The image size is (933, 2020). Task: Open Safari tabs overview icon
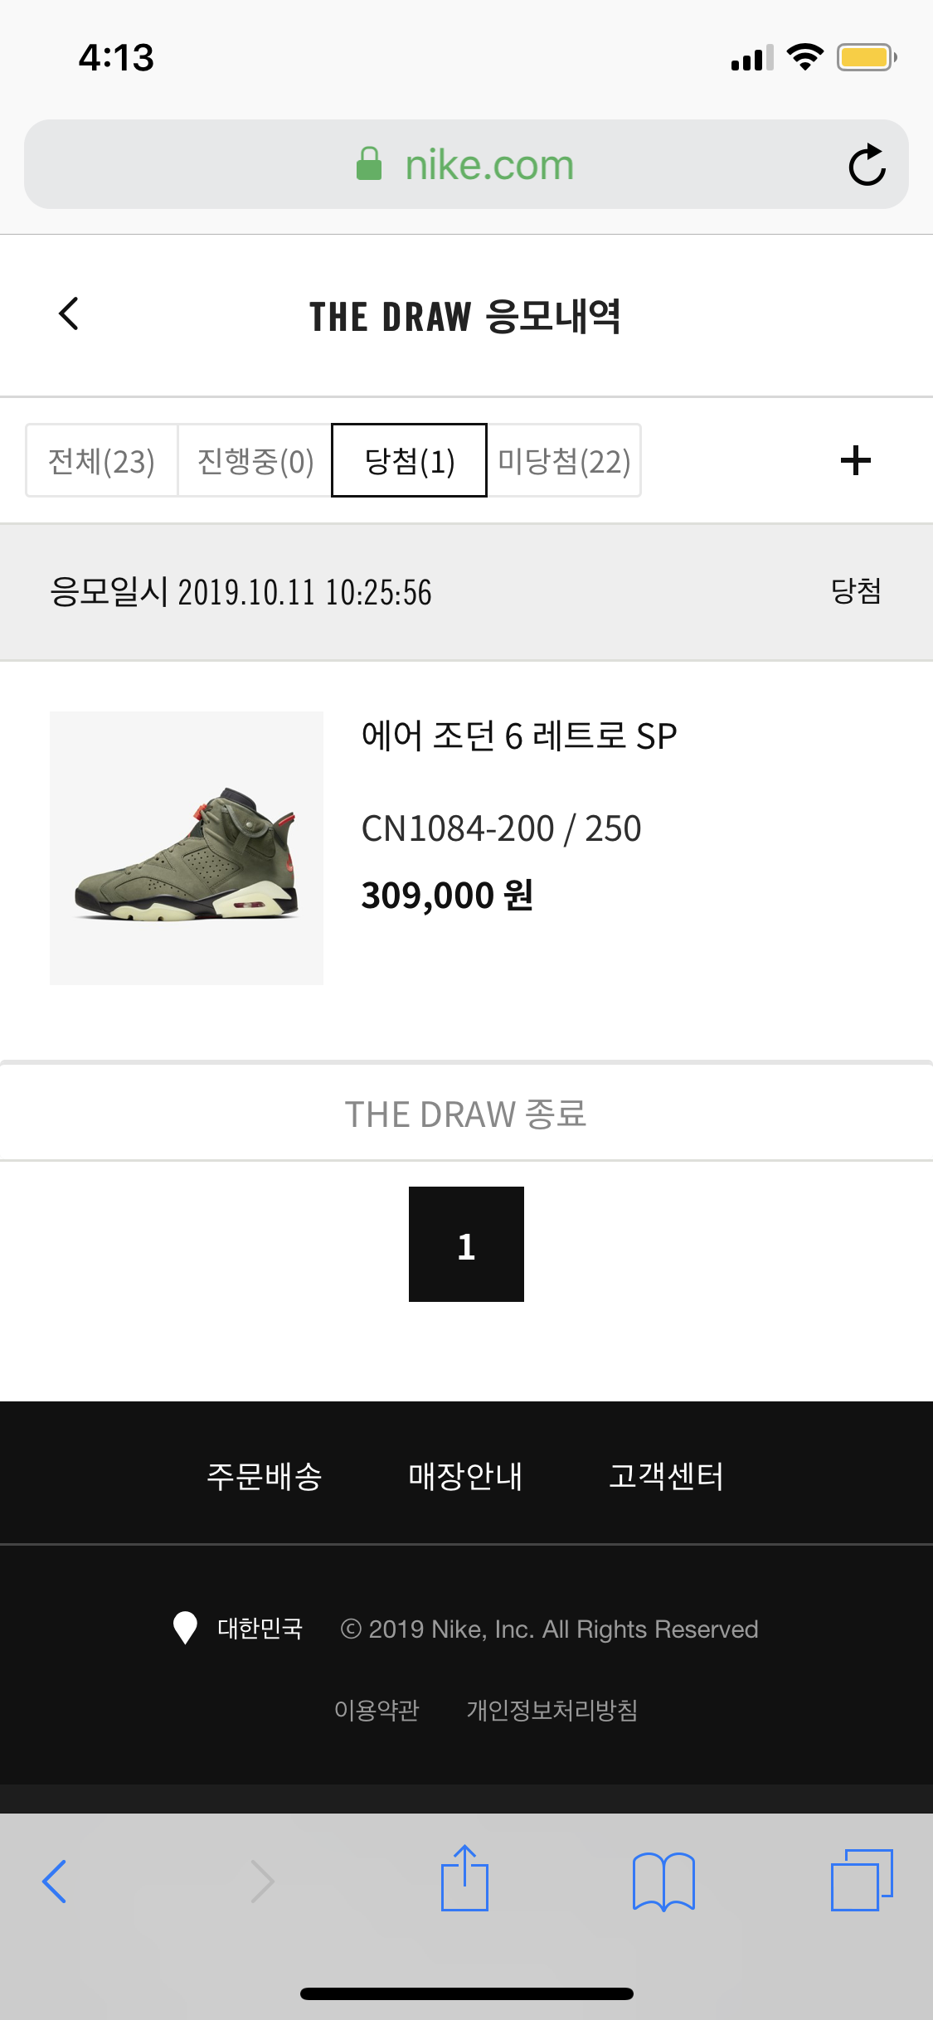pyautogui.click(x=862, y=1880)
